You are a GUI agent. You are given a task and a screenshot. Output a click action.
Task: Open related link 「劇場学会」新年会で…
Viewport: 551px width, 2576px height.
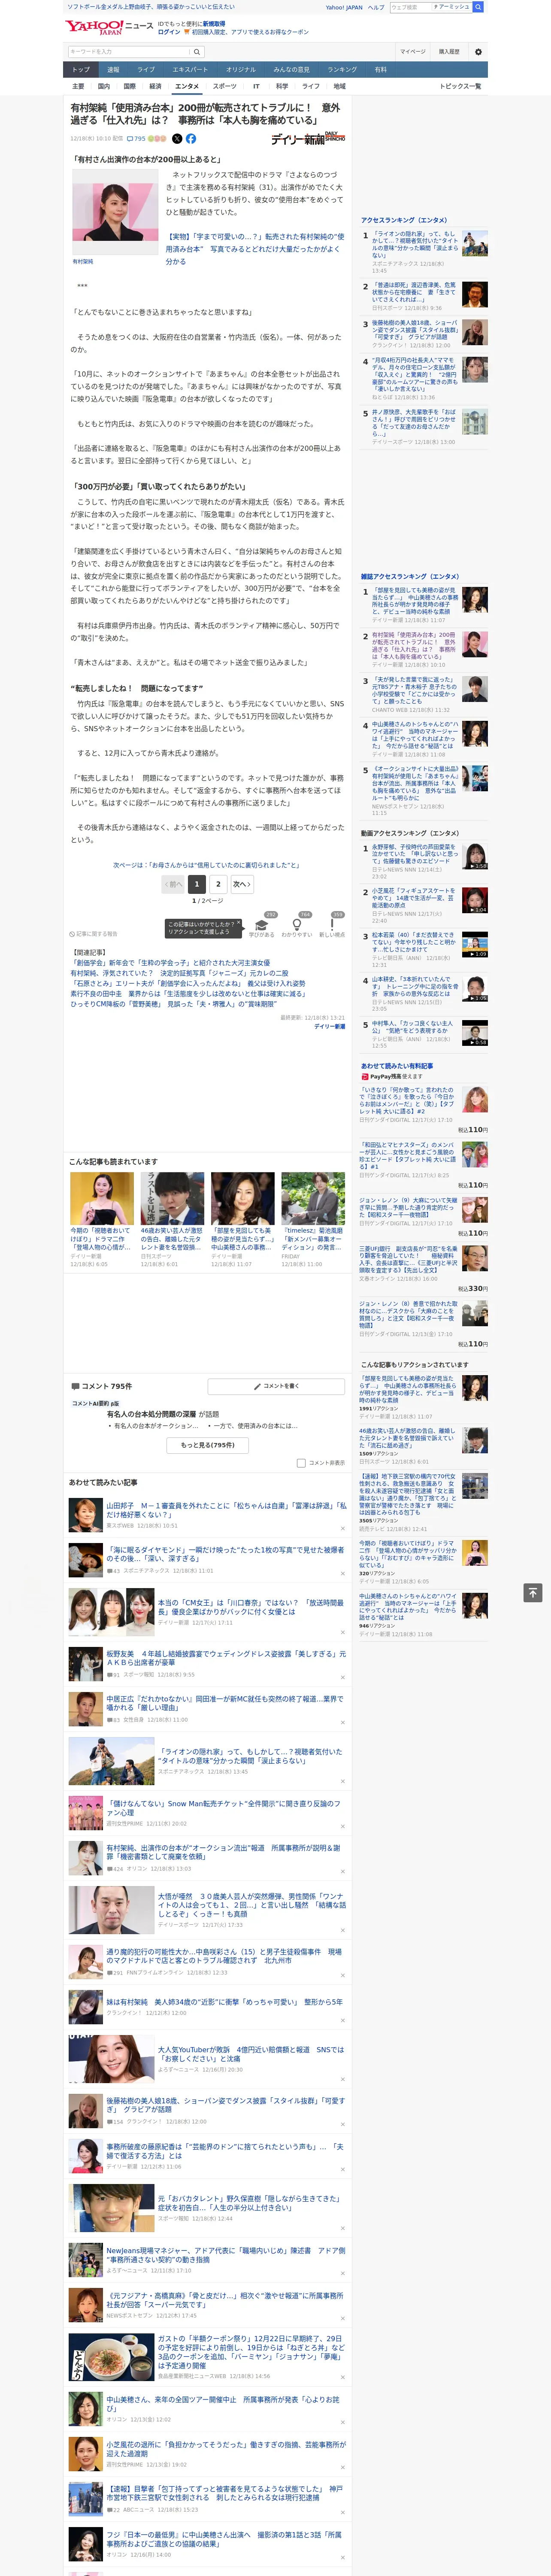[x=170, y=963]
